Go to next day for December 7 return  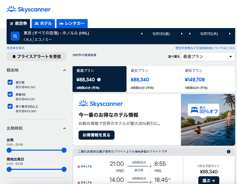coord(229,34)
